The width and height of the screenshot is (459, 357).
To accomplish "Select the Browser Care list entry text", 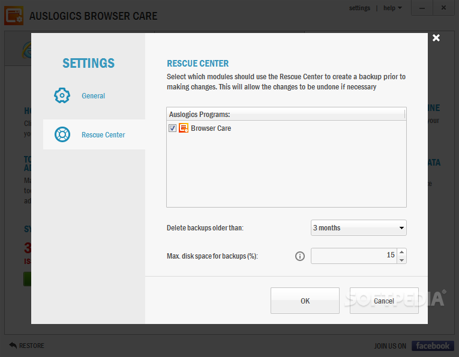I will point(211,128).
